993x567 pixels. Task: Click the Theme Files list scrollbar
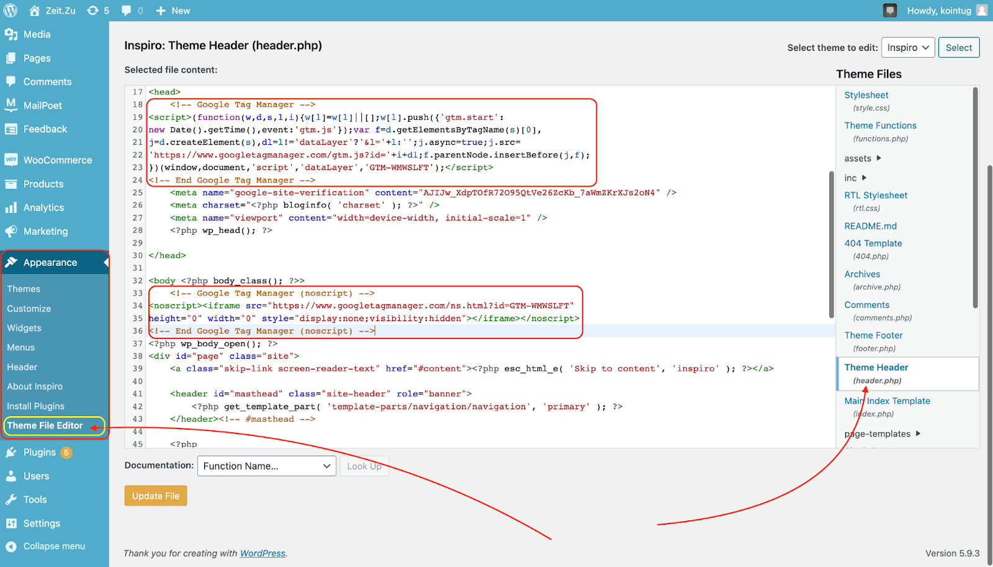point(975,197)
